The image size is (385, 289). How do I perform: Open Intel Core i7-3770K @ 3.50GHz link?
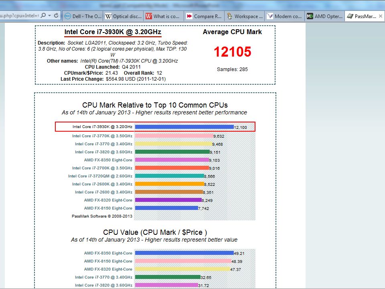[x=102, y=136]
